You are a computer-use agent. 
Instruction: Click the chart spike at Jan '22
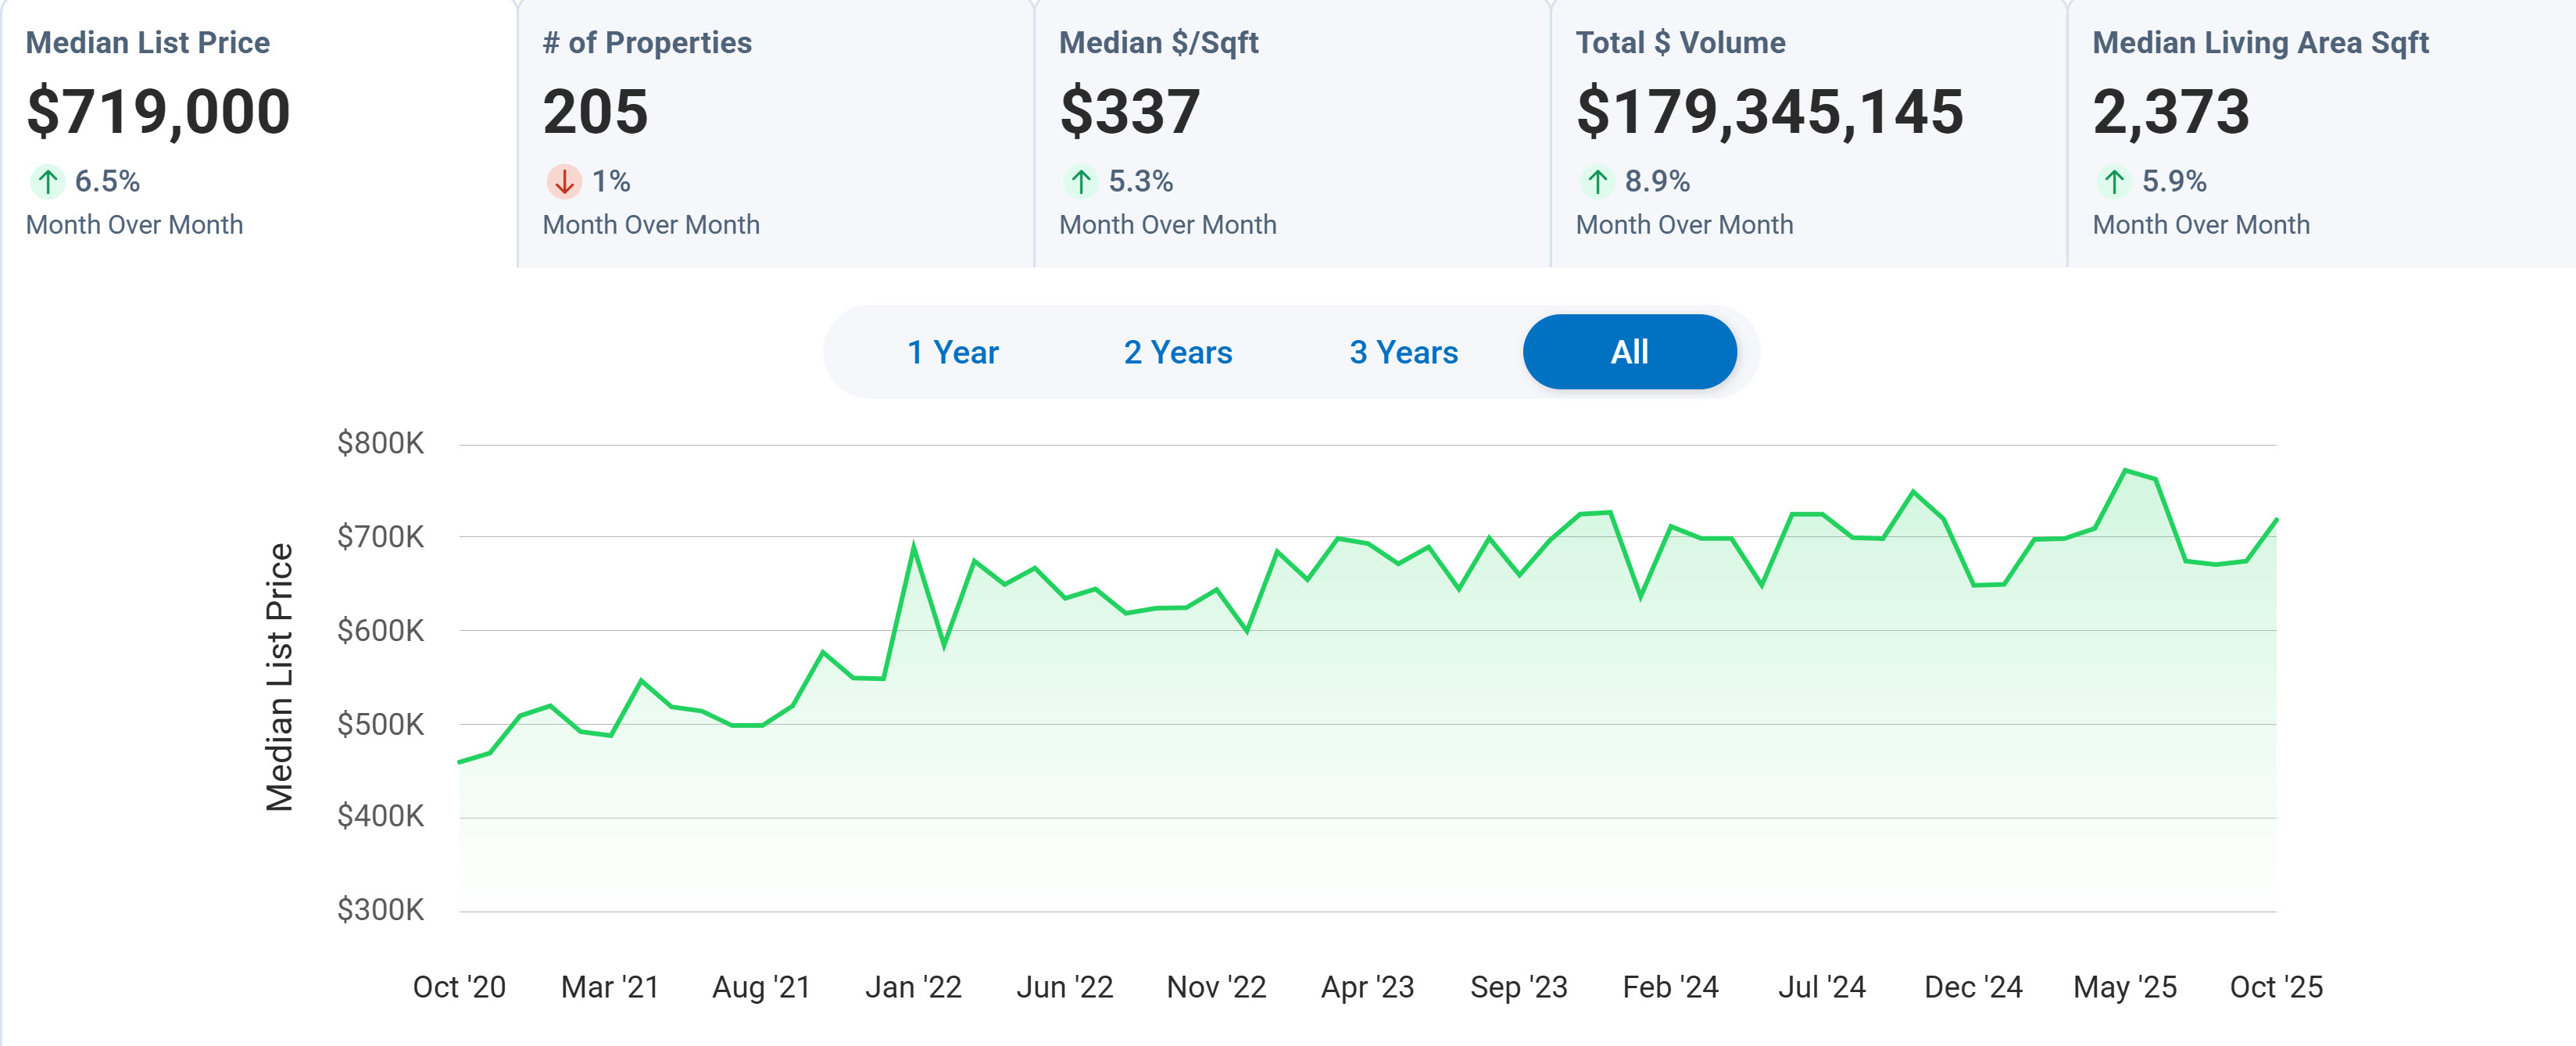(x=913, y=546)
